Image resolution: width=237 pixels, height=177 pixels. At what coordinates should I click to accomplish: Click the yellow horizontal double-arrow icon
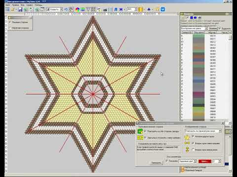[187, 143]
